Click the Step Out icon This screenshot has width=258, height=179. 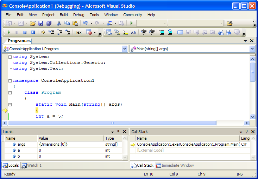[68, 32]
